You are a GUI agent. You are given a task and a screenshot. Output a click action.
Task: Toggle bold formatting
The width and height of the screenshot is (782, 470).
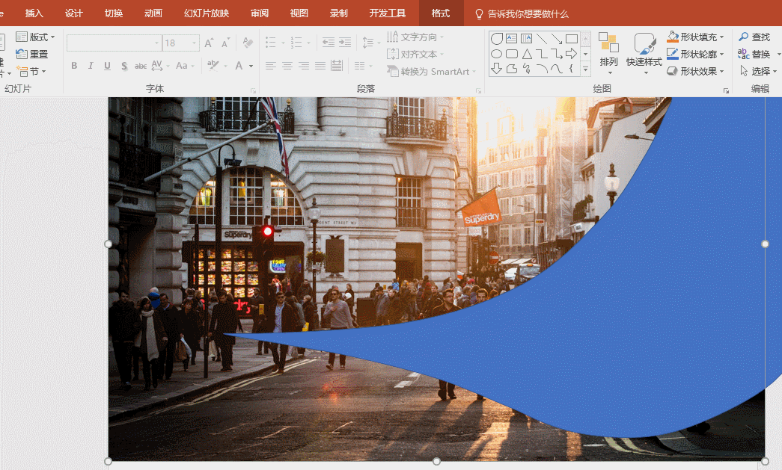[74, 66]
